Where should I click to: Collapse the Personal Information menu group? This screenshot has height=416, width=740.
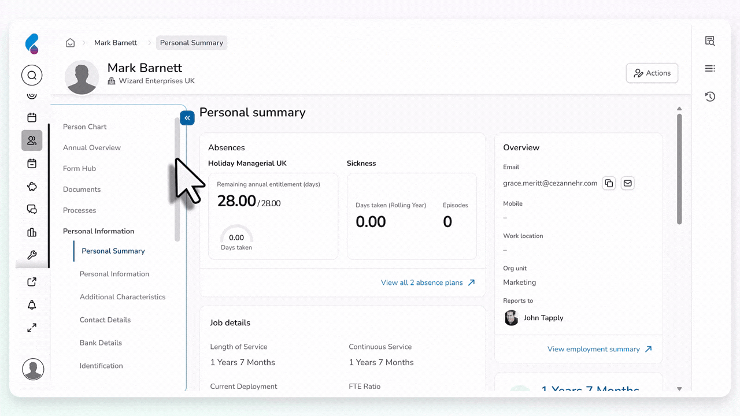click(x=98, y=231)
